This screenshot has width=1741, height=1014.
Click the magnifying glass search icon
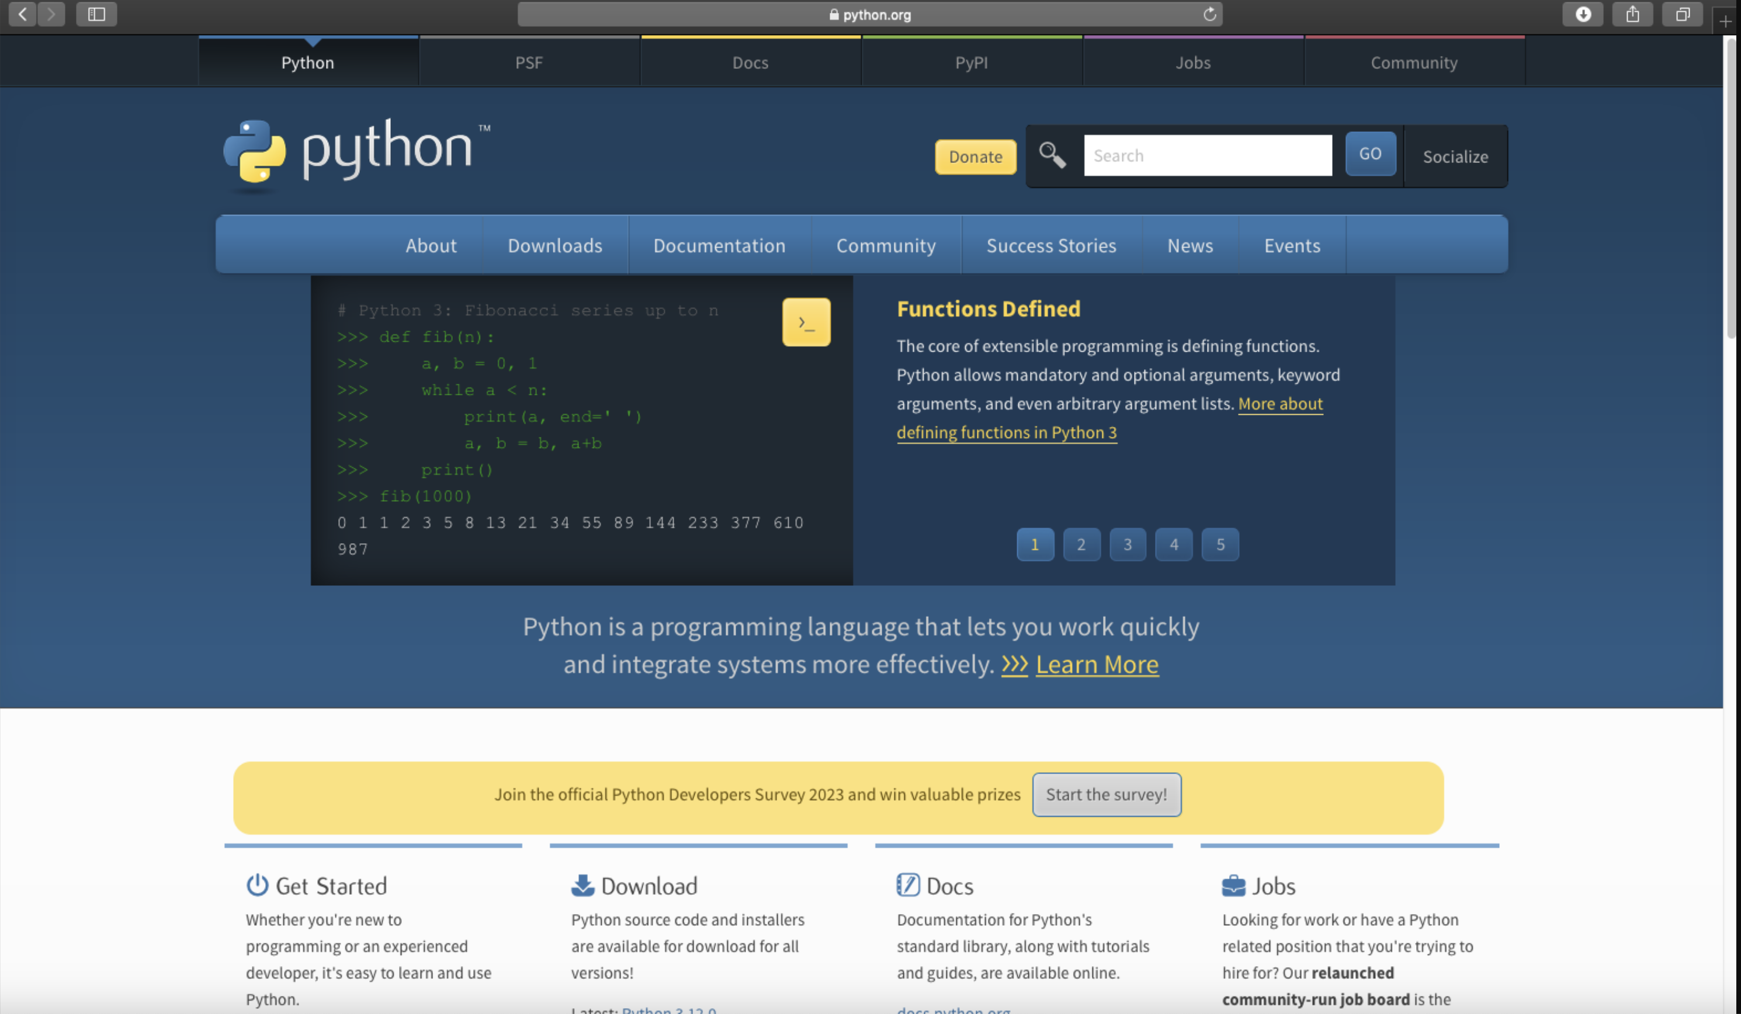pyautogui.click(x=1052, y=155)
